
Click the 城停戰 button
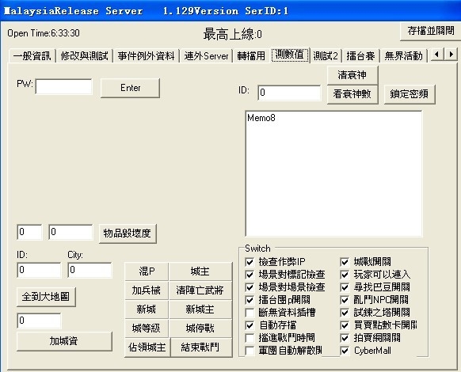coord(200,328)
